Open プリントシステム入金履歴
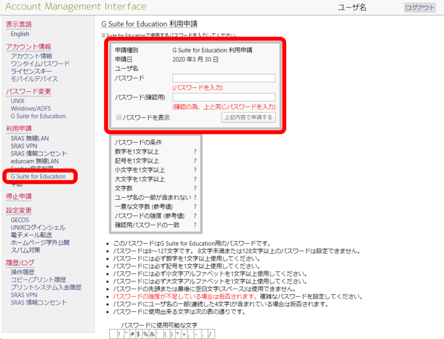 pos(46,287)
